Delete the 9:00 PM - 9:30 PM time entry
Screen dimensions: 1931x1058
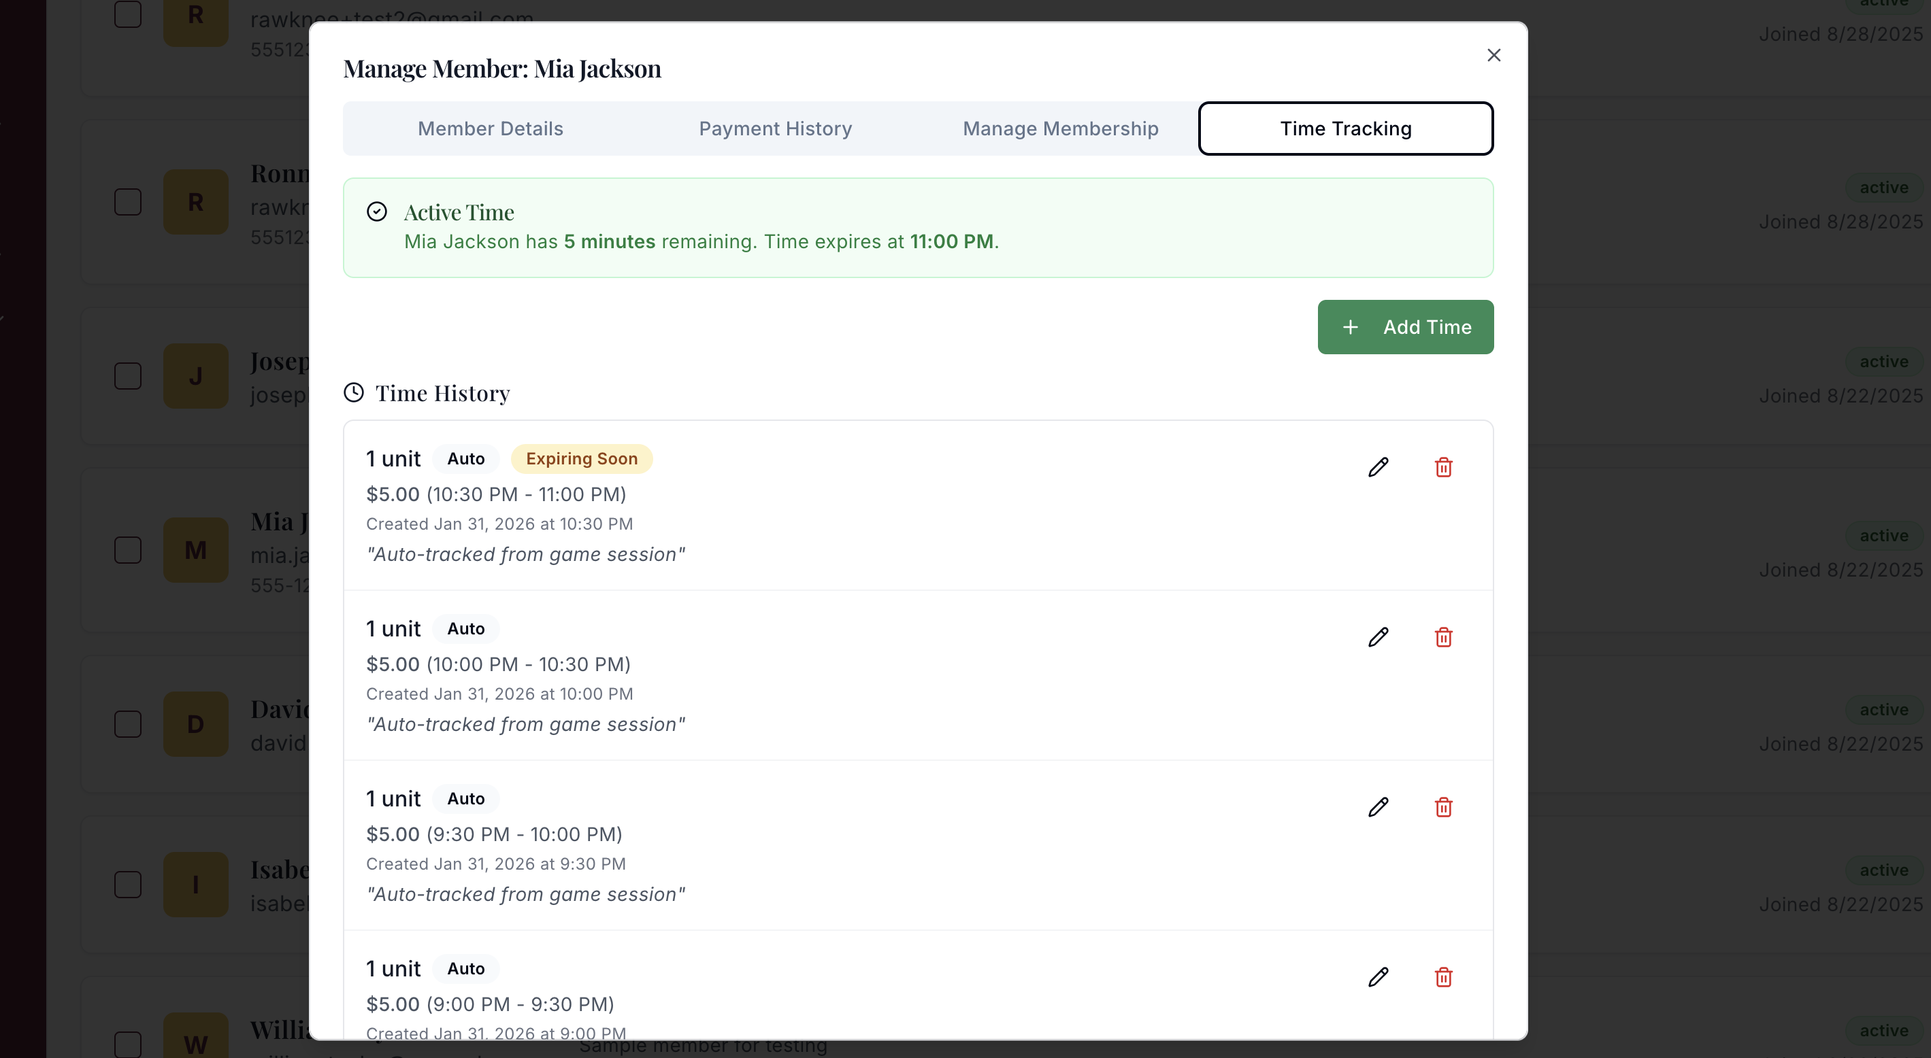(x=1443, y=977)
